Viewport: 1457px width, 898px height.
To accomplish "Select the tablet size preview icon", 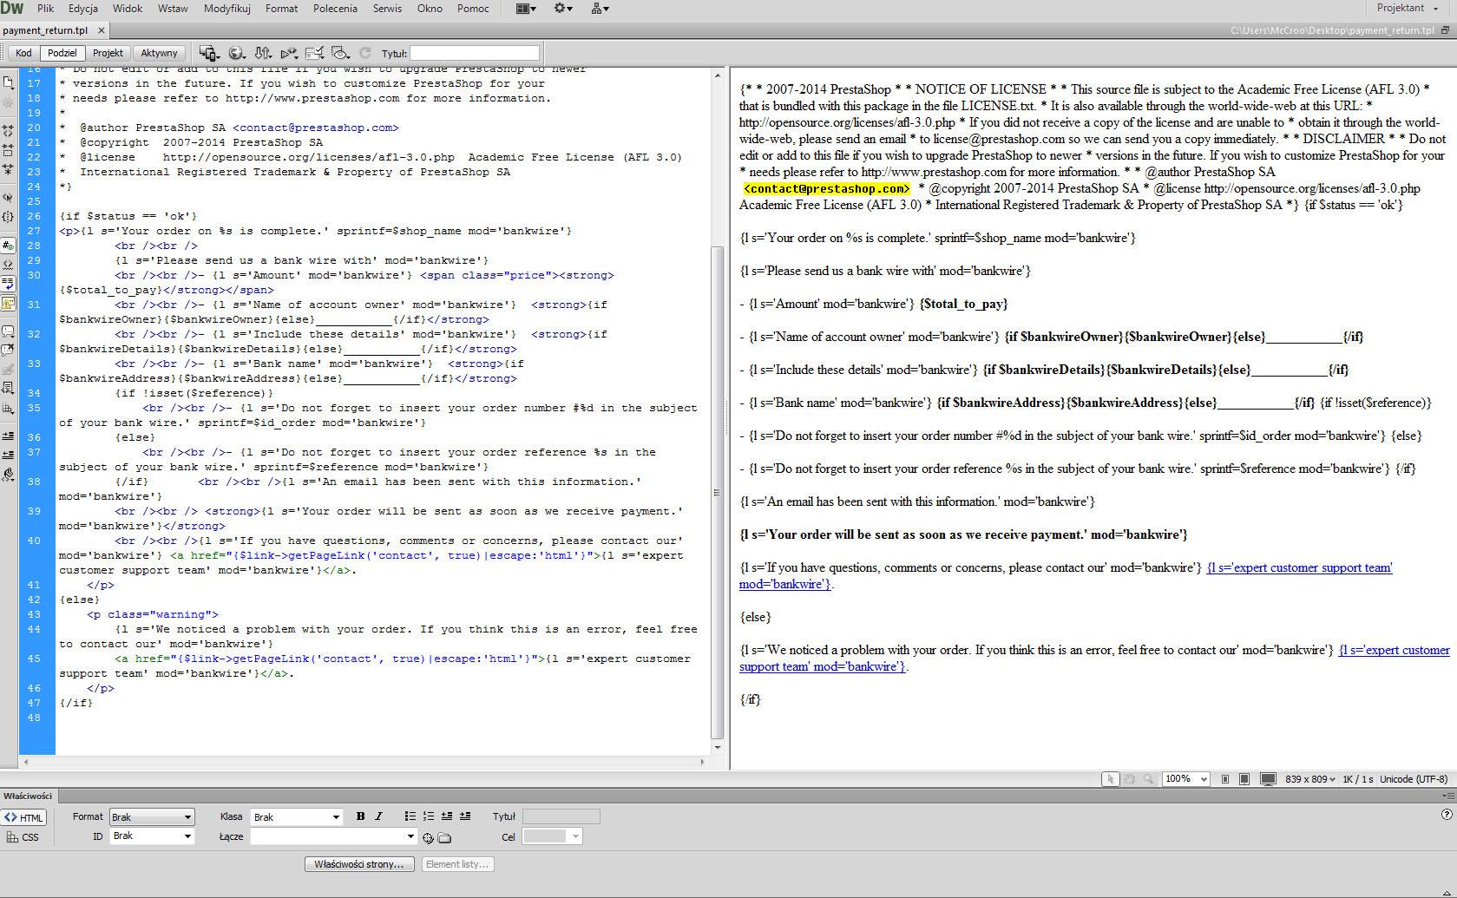I will [1244, 779].
